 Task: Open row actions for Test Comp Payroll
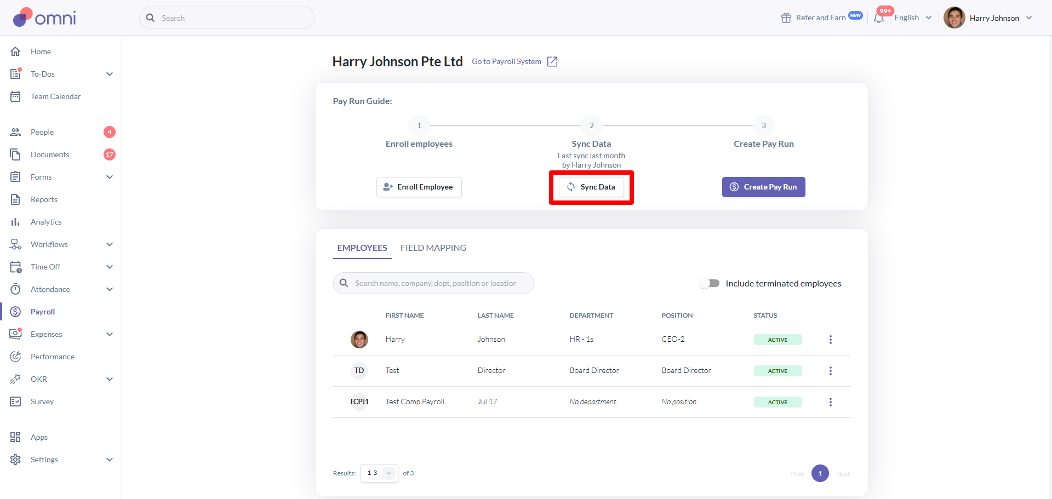click(831, 402)
